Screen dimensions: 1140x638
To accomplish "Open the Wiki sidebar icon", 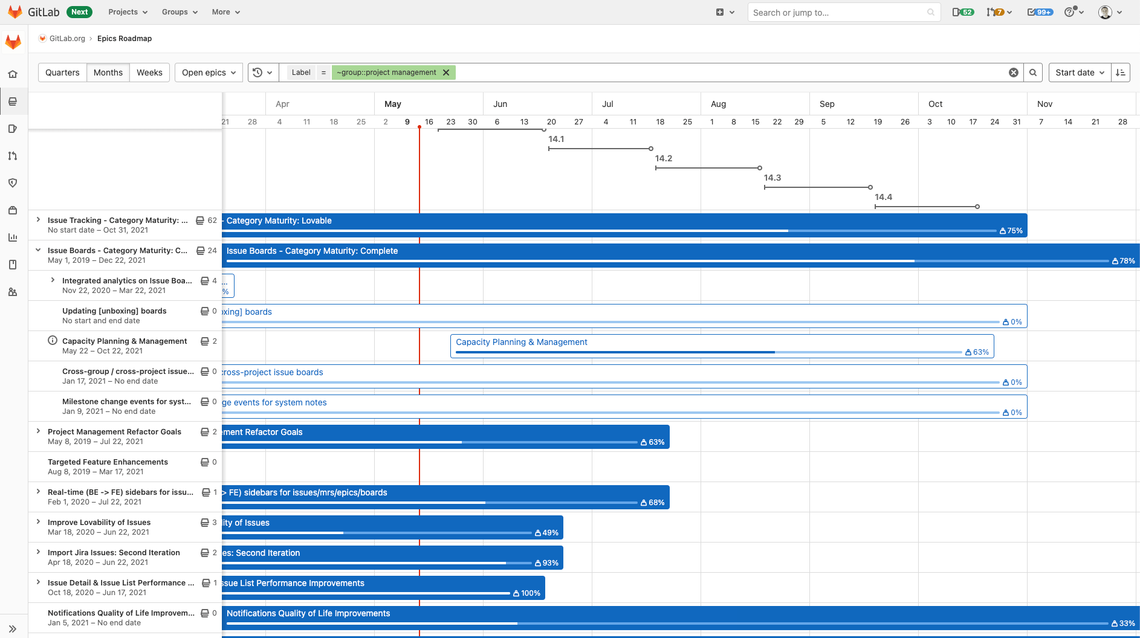I will tap(13, 264).
